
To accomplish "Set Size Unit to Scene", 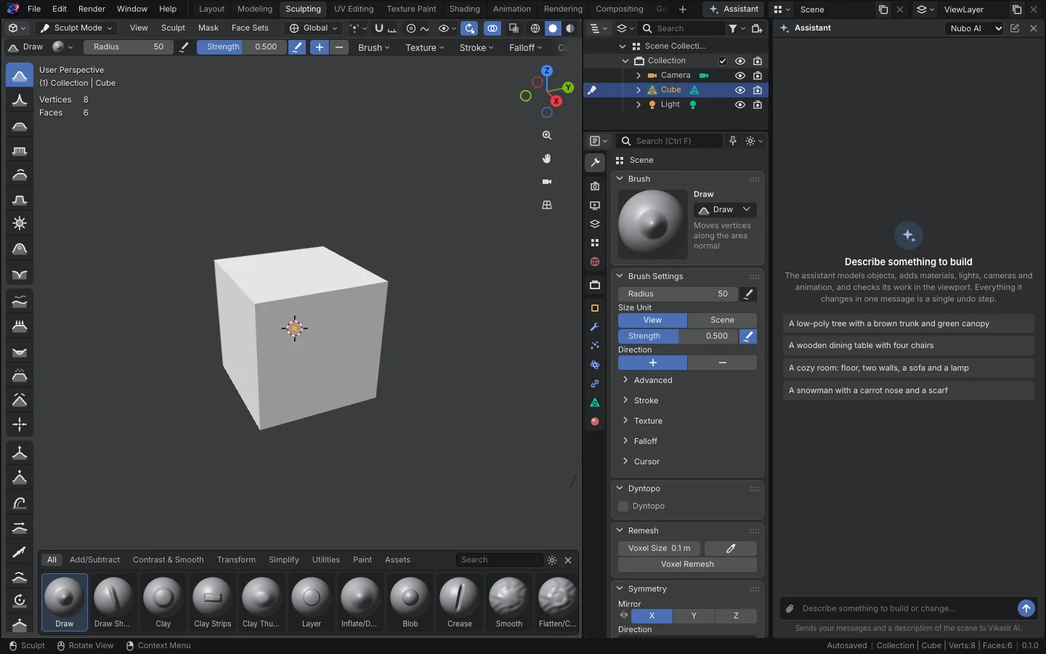I will coord(722,320).
